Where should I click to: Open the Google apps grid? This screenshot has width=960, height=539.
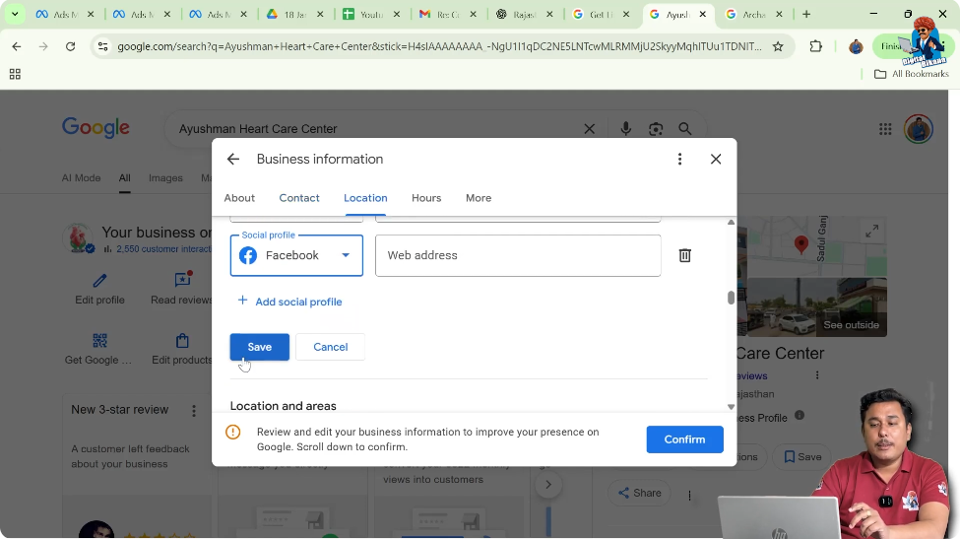point(885,129)
